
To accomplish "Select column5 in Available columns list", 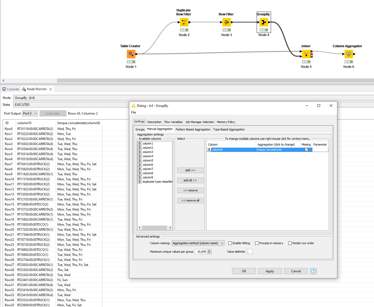I will pos(148,160).
